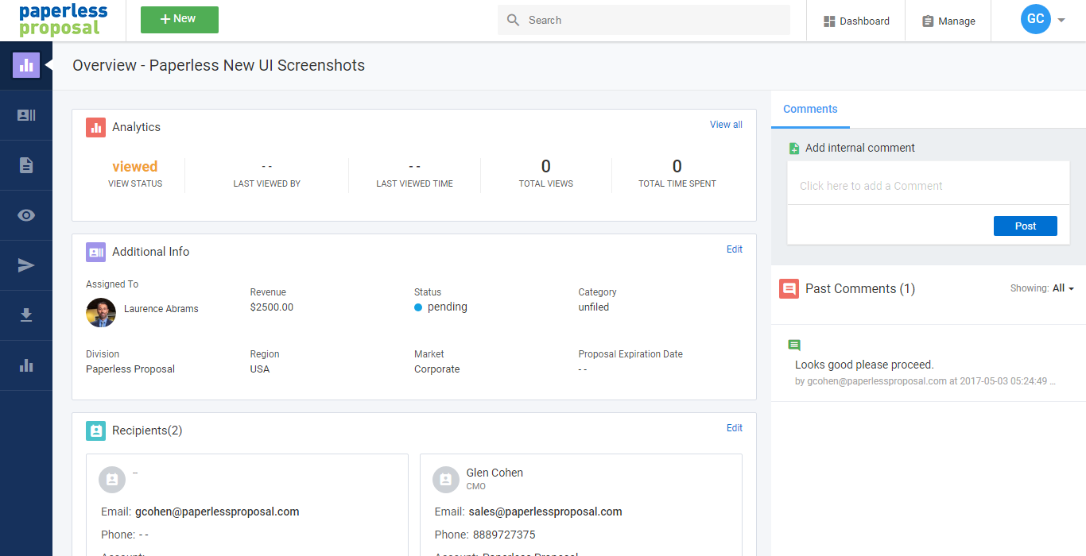Open the Showing: All filter dropdown
The width and height of the screenshot is (1086, 556).
[x=1063, y=288]
